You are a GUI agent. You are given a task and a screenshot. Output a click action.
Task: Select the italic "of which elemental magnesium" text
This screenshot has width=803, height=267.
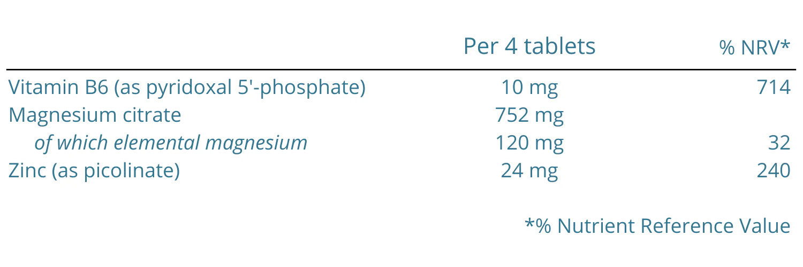point(171,143)
